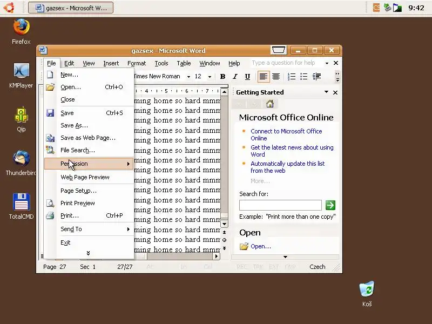Click the Word document icon in title bar
This screenshot has height=324, width=432.
(43, 50)
